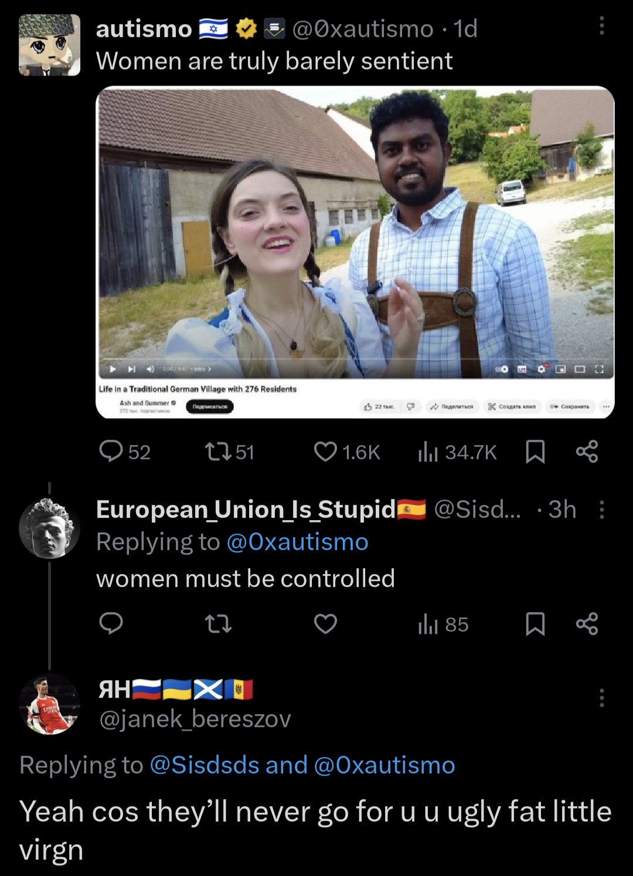This screenshot has height=876, width=633.
Task: Open autismo's profile avatar
Action: click(x=49, y=45)
